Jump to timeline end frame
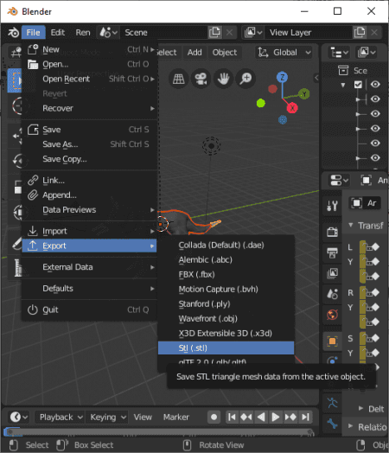 pyautogui.click(x=305, y=417)
